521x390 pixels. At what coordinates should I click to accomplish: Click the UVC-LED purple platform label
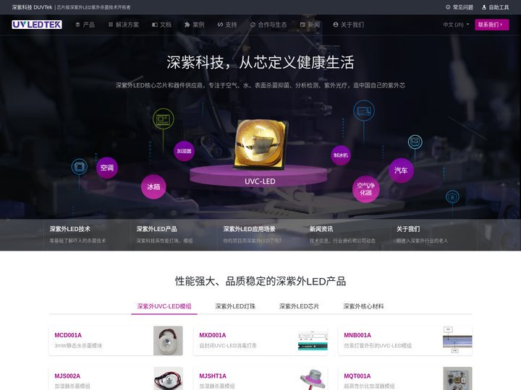coord(260,181)
